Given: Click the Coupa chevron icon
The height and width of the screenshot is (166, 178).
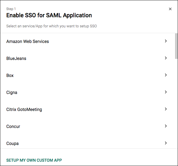Looking at the screenshot, I should click(166, 143).
